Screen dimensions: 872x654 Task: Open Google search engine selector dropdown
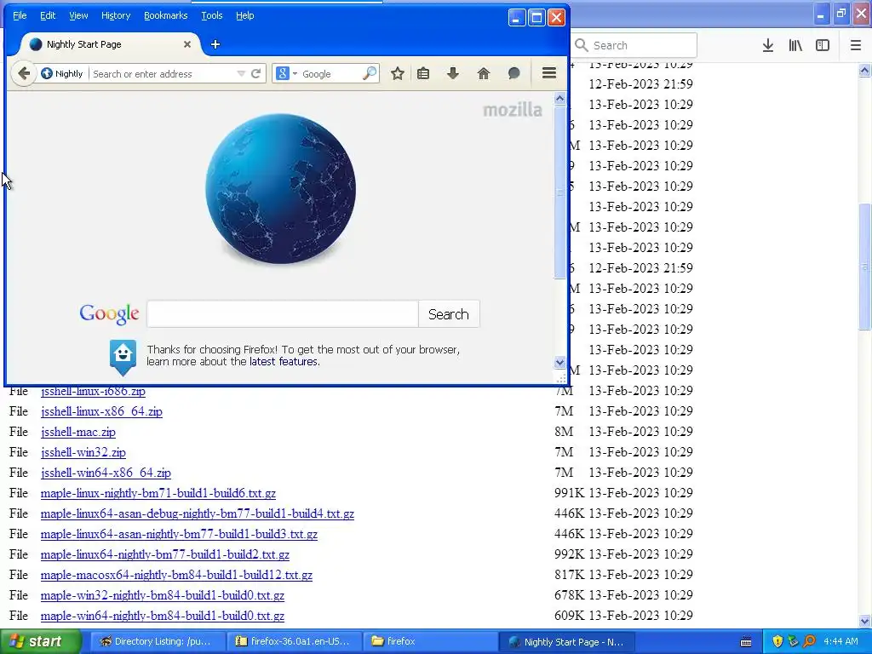point(287,73)
